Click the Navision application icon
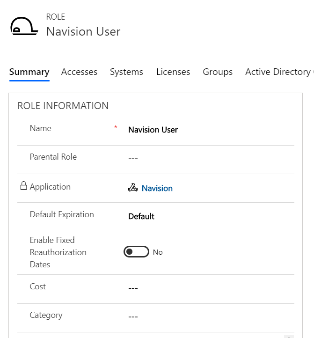Image resolution: width=314 pixels, height=338 pixels. click(x=133, y=188)
